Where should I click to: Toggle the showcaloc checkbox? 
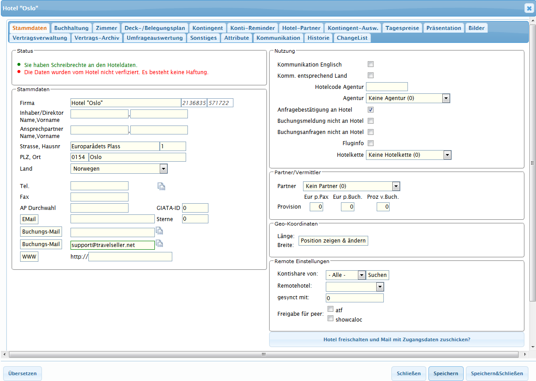click(x=331, y=319)
